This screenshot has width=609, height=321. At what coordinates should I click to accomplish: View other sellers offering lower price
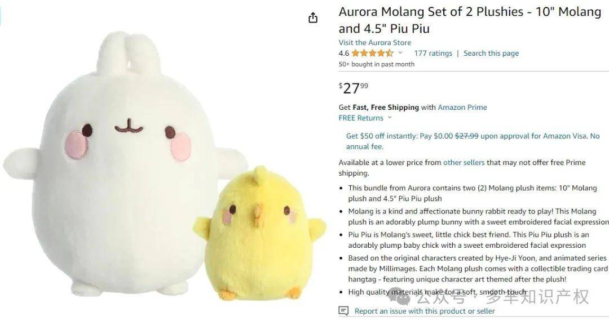(x=464, y=162)
